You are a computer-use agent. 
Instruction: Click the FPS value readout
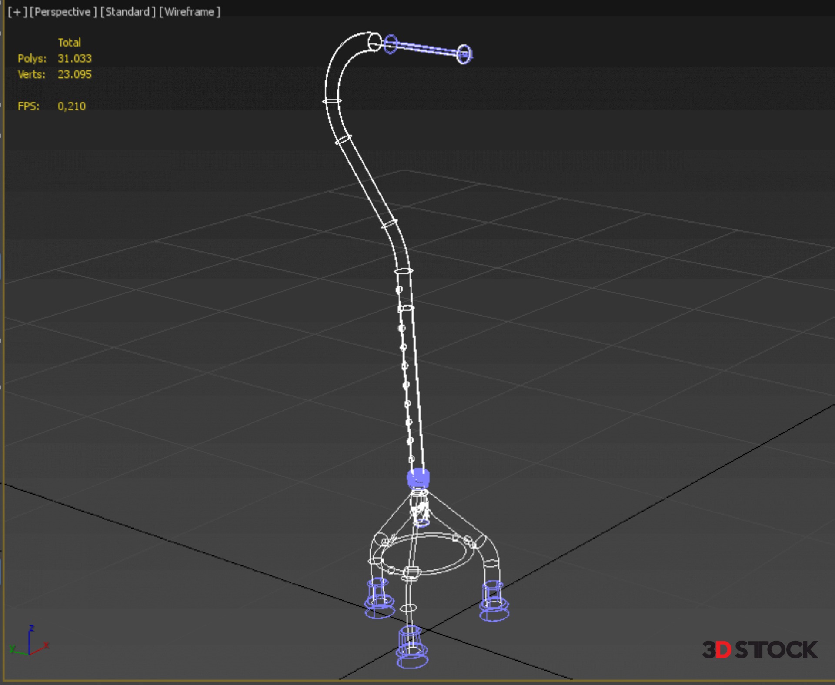coord(71,106)
